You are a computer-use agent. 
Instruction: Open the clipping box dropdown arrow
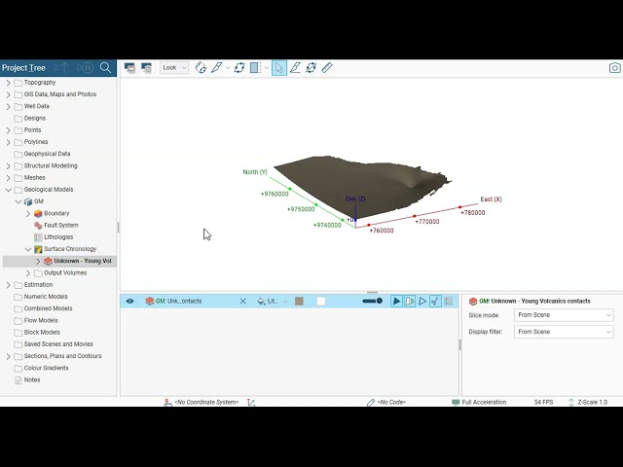(x=267, y=68)
